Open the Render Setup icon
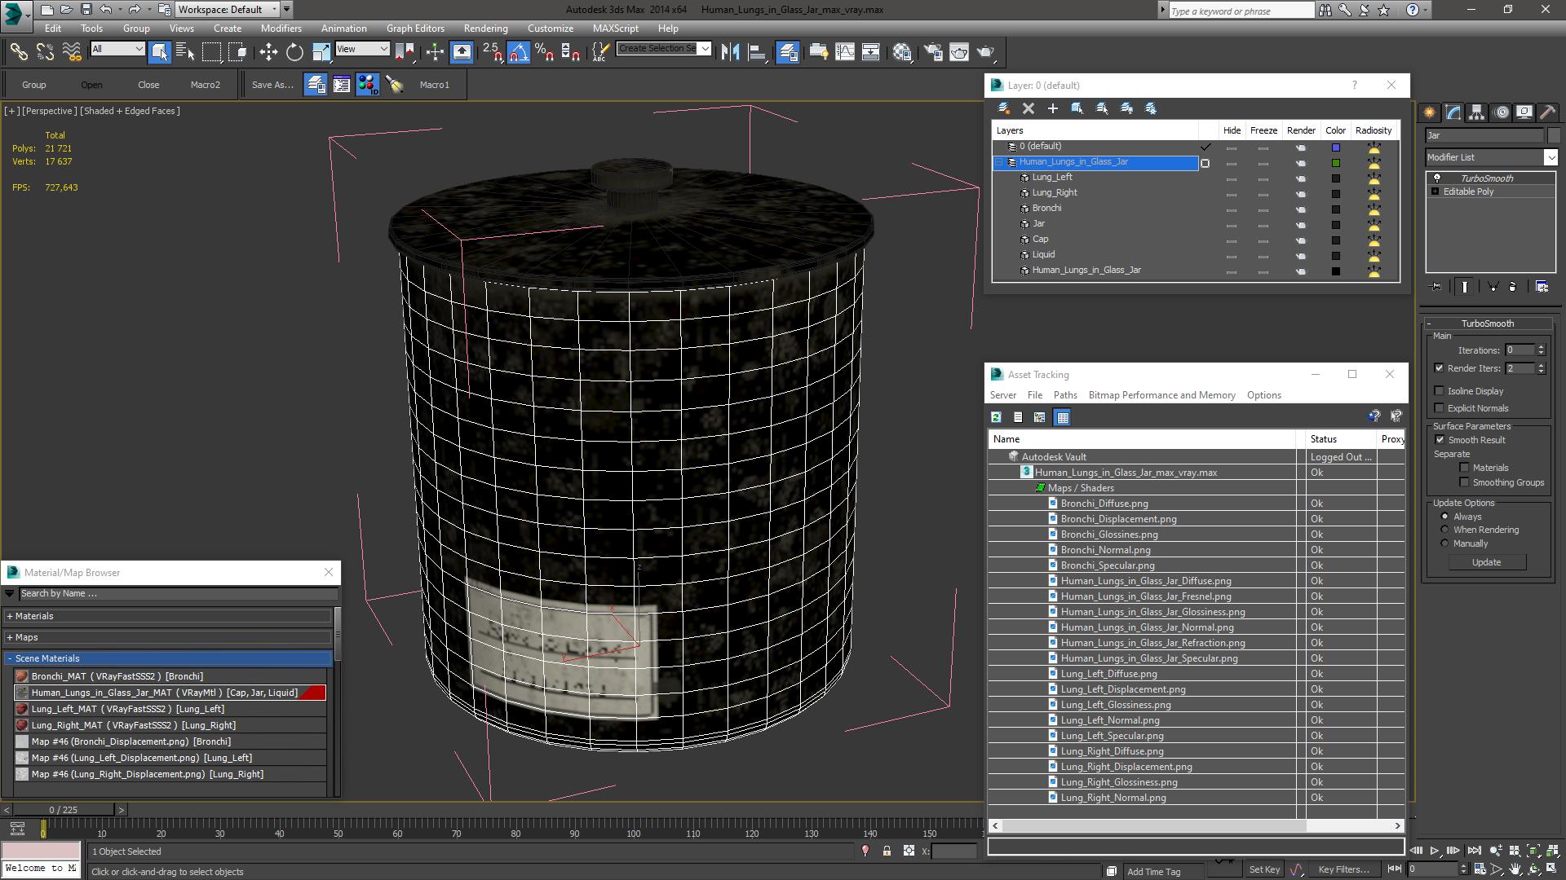1566x880 pixels. coord(932,52)
